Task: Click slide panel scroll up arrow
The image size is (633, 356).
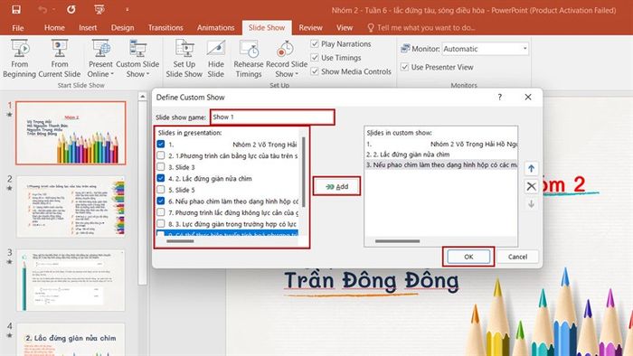Action: pyautogui.click(x=142, y=97)
